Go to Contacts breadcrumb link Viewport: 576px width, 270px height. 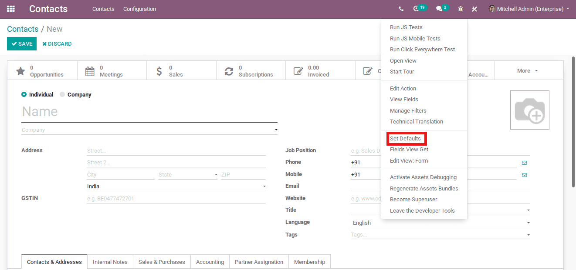click(x=23, y=29)
